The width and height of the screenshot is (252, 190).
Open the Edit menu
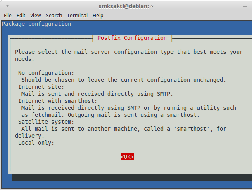tap(21, 16)
